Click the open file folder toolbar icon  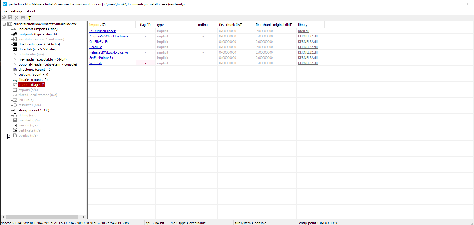pyautogui.click(x=4, y=17)
